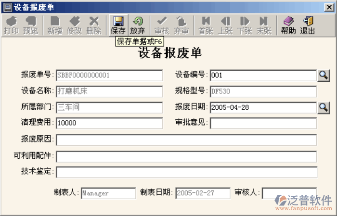Click the 清理费用 input field
Viewport: 337px width, 216px height.
pyautogui.click(x=109, y=123)
